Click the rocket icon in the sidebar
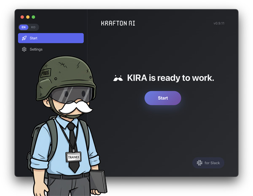Viewport: 253px width, 196px height. tap(24, 38)
